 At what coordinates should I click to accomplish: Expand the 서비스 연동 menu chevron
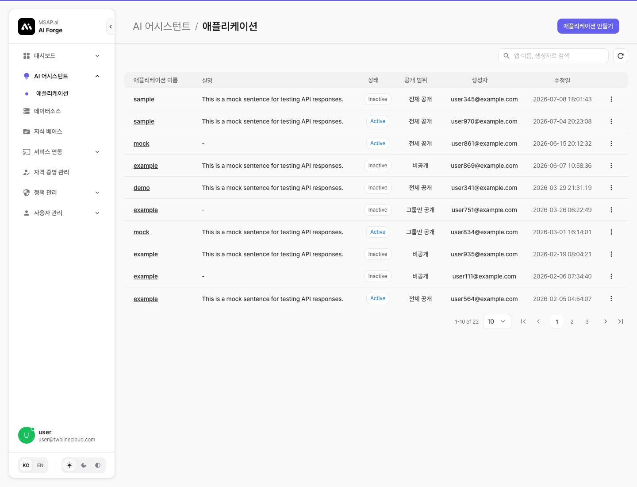[x=97, y=152]
